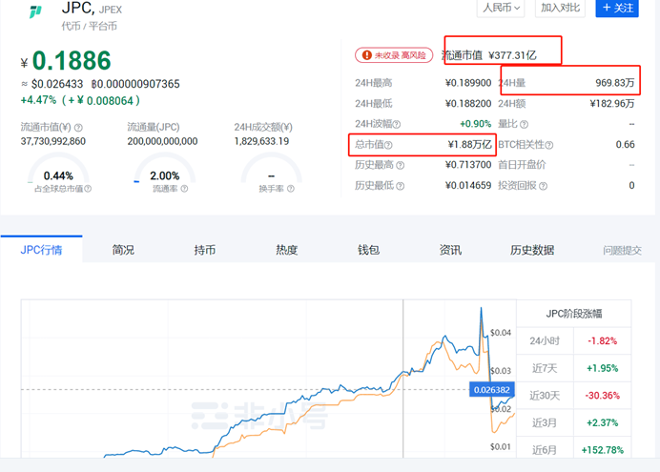Open the 资讯 tab
The image size is (660, 472).
coord(450,250)
